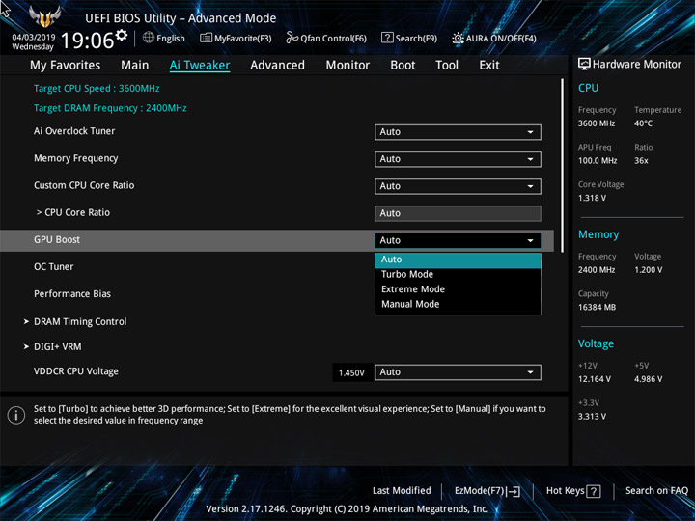Open Hot Keys help
This screenshot has width=695, height=521.
(x=573, y=491)
